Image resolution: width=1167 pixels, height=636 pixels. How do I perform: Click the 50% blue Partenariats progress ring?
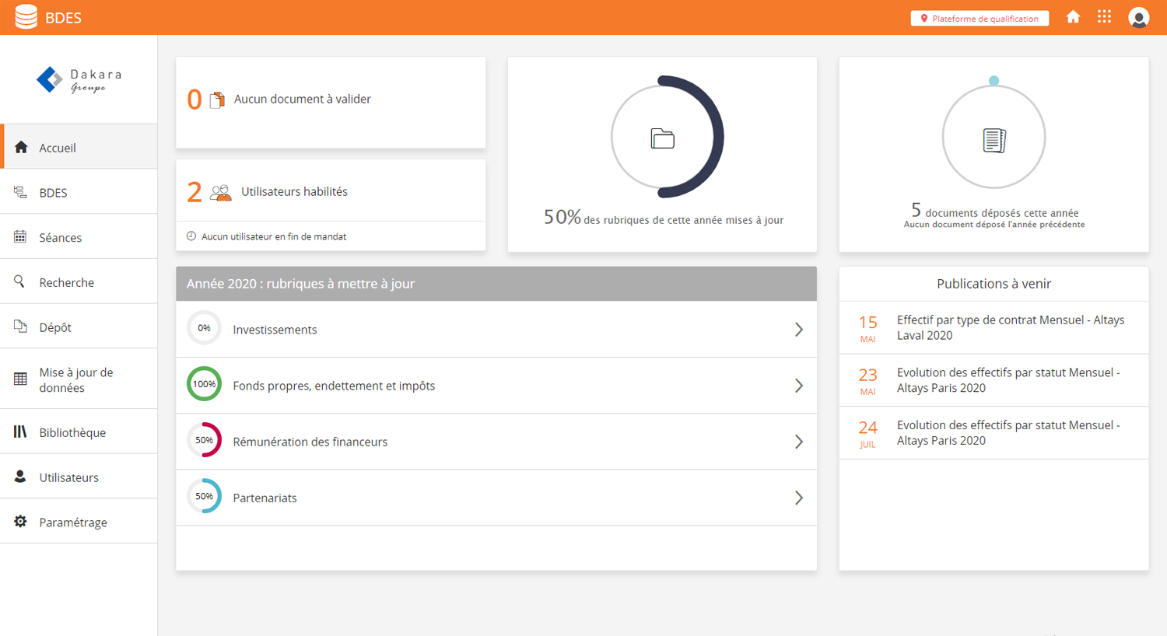click(x=204, y=496)
